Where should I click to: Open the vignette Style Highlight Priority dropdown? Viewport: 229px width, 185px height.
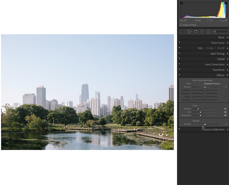pos(213,84)
